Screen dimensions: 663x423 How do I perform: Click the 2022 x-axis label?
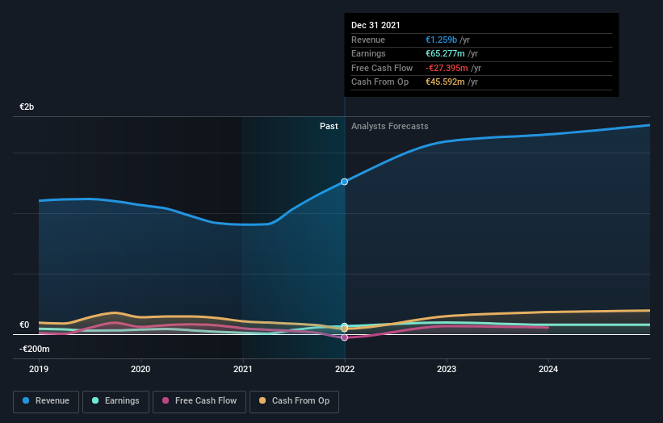[x=345, y=370]
